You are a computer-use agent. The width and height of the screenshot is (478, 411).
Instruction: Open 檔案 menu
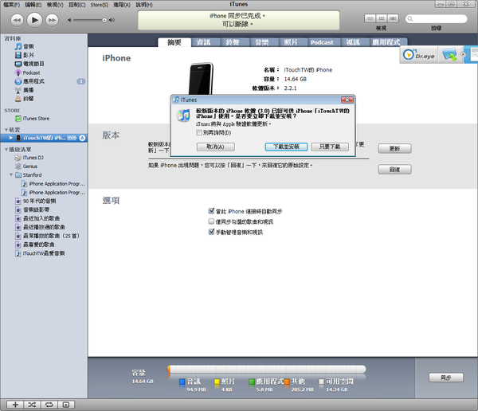pos(11,5)
